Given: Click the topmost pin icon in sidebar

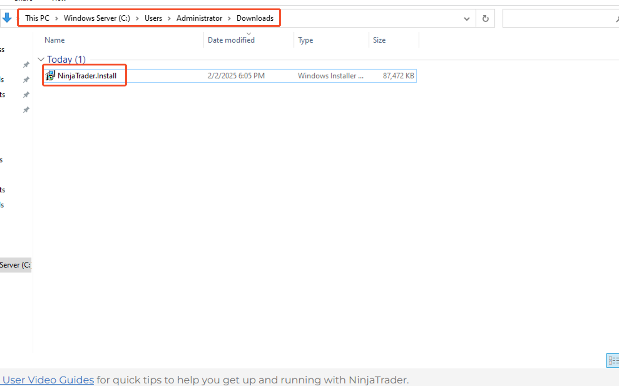Looking at the screenshot, I should point(26,65).
